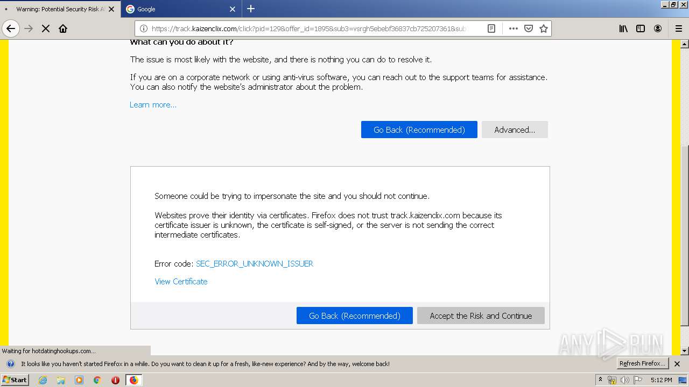Go back to the previous page arrow
Image resolution: width=689 pixels, height=387 pixels.
11,28
